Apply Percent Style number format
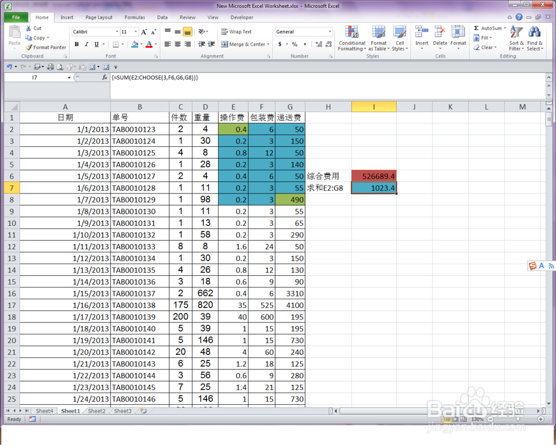The width and height of the screenshot is (556, 446). 295,44
